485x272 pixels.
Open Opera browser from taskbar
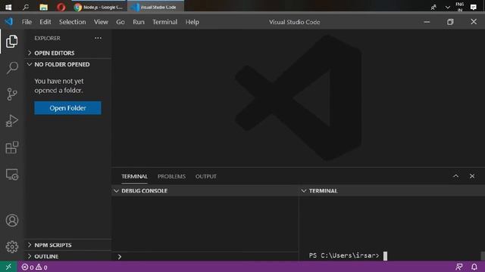click(x=61, y=7)
